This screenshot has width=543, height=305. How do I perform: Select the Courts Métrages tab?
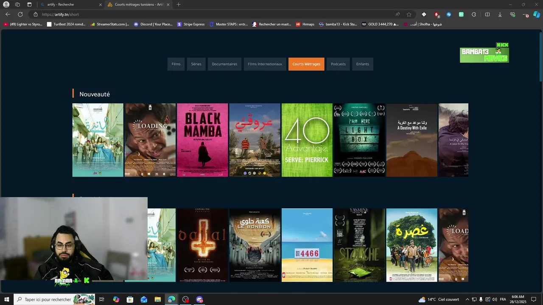[306, 64]
